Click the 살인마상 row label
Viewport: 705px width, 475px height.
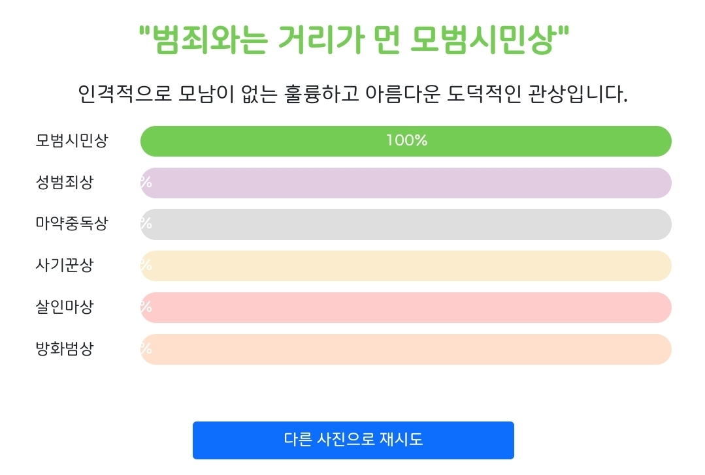(65, 307)
